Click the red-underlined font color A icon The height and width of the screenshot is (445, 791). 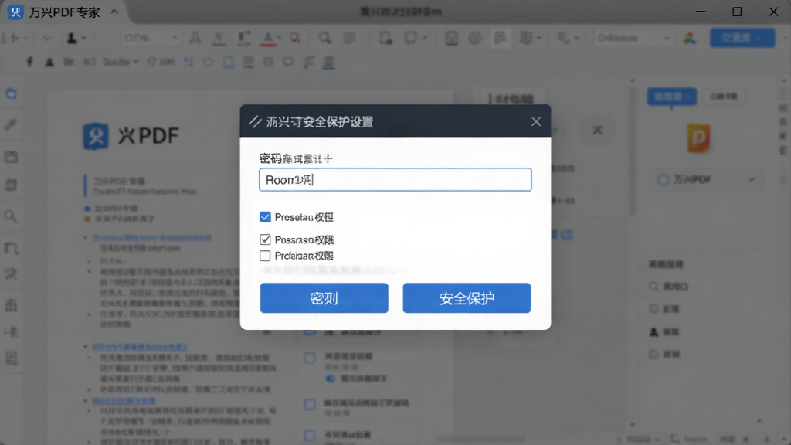click(x=268, y=39)
